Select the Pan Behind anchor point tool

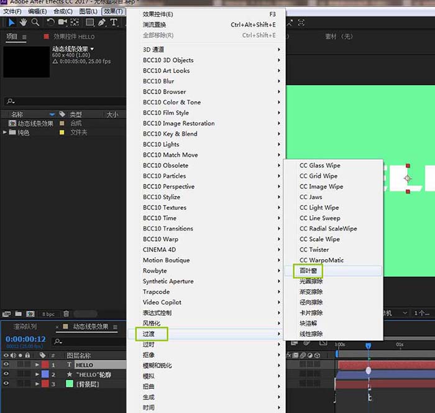[75, 22]
